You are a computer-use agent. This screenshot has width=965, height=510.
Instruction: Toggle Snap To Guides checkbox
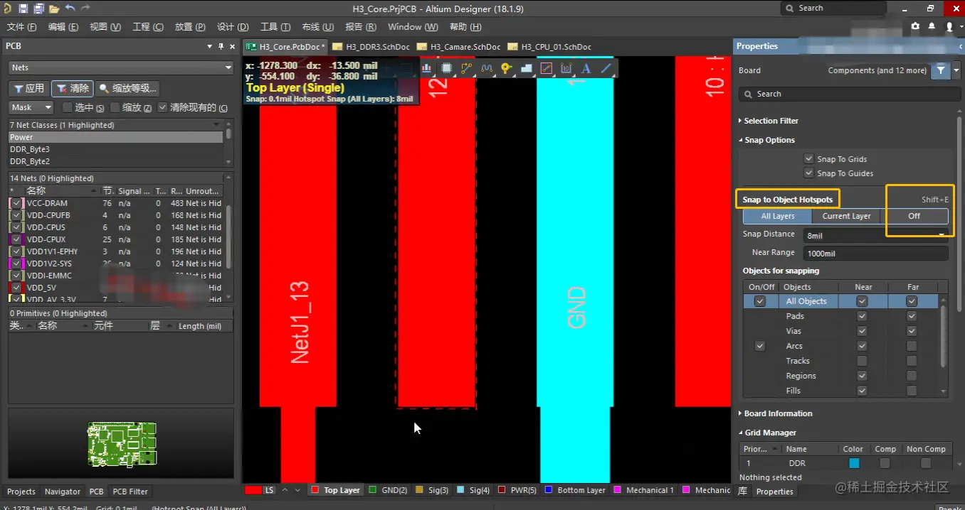click(x=808, y=173)
